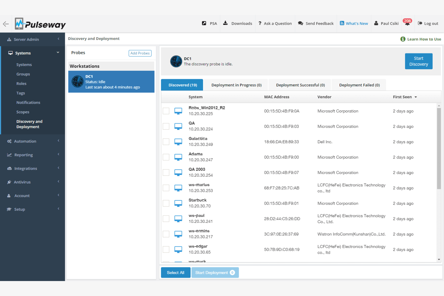Click the Ask a Question mark icon
The width and height of the screenshot is (444, 296).
tap(260, 23)
